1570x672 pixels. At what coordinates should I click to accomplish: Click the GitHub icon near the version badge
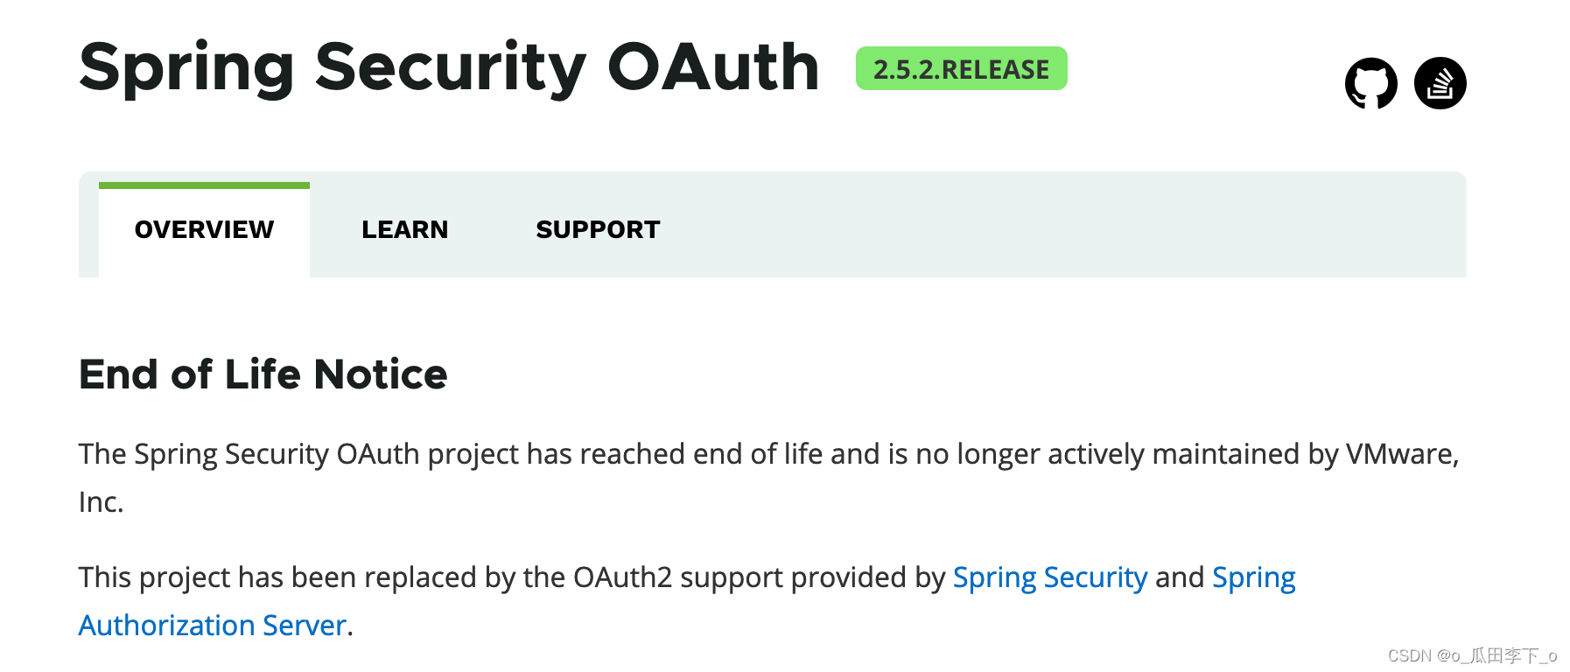tap(1371, 83)
